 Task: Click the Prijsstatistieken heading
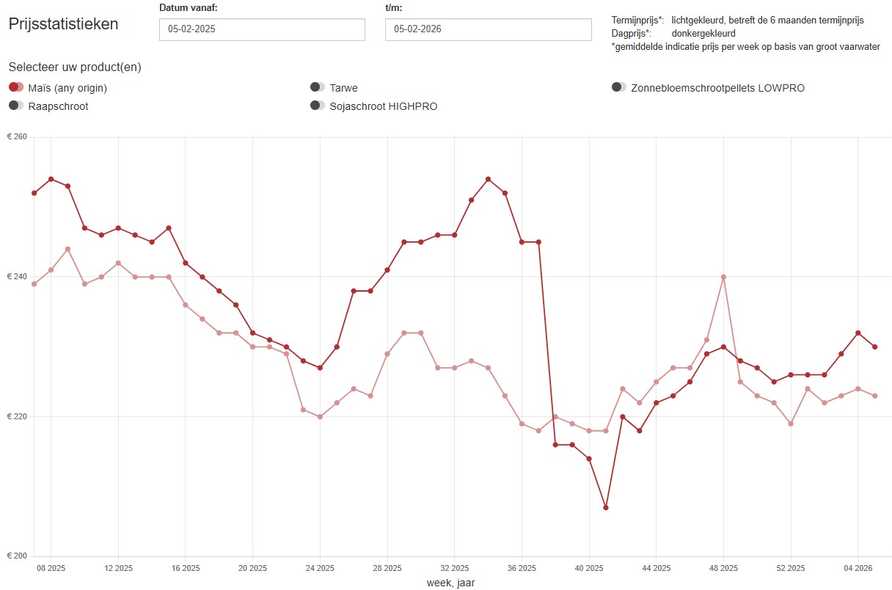click(x=63, y=23)
